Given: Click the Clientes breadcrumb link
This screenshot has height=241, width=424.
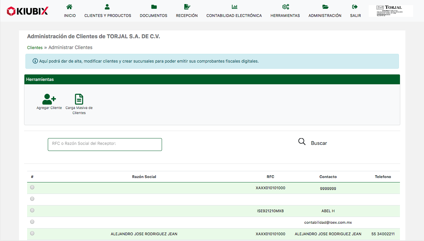Looking at the screenshot, I should 35,48.
